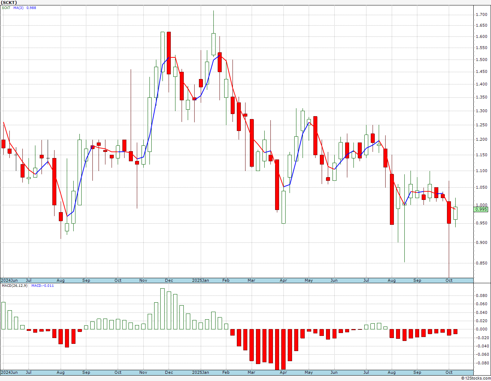Select the 1.150 price level label
491x381 pixels.
[x=481, y=155]
